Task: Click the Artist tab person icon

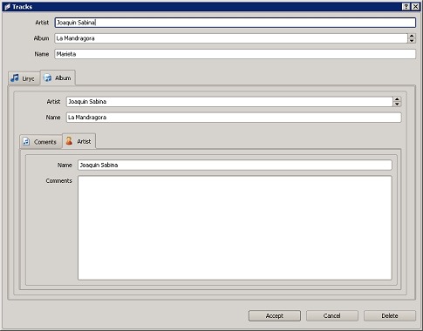Action: (69, 141)
